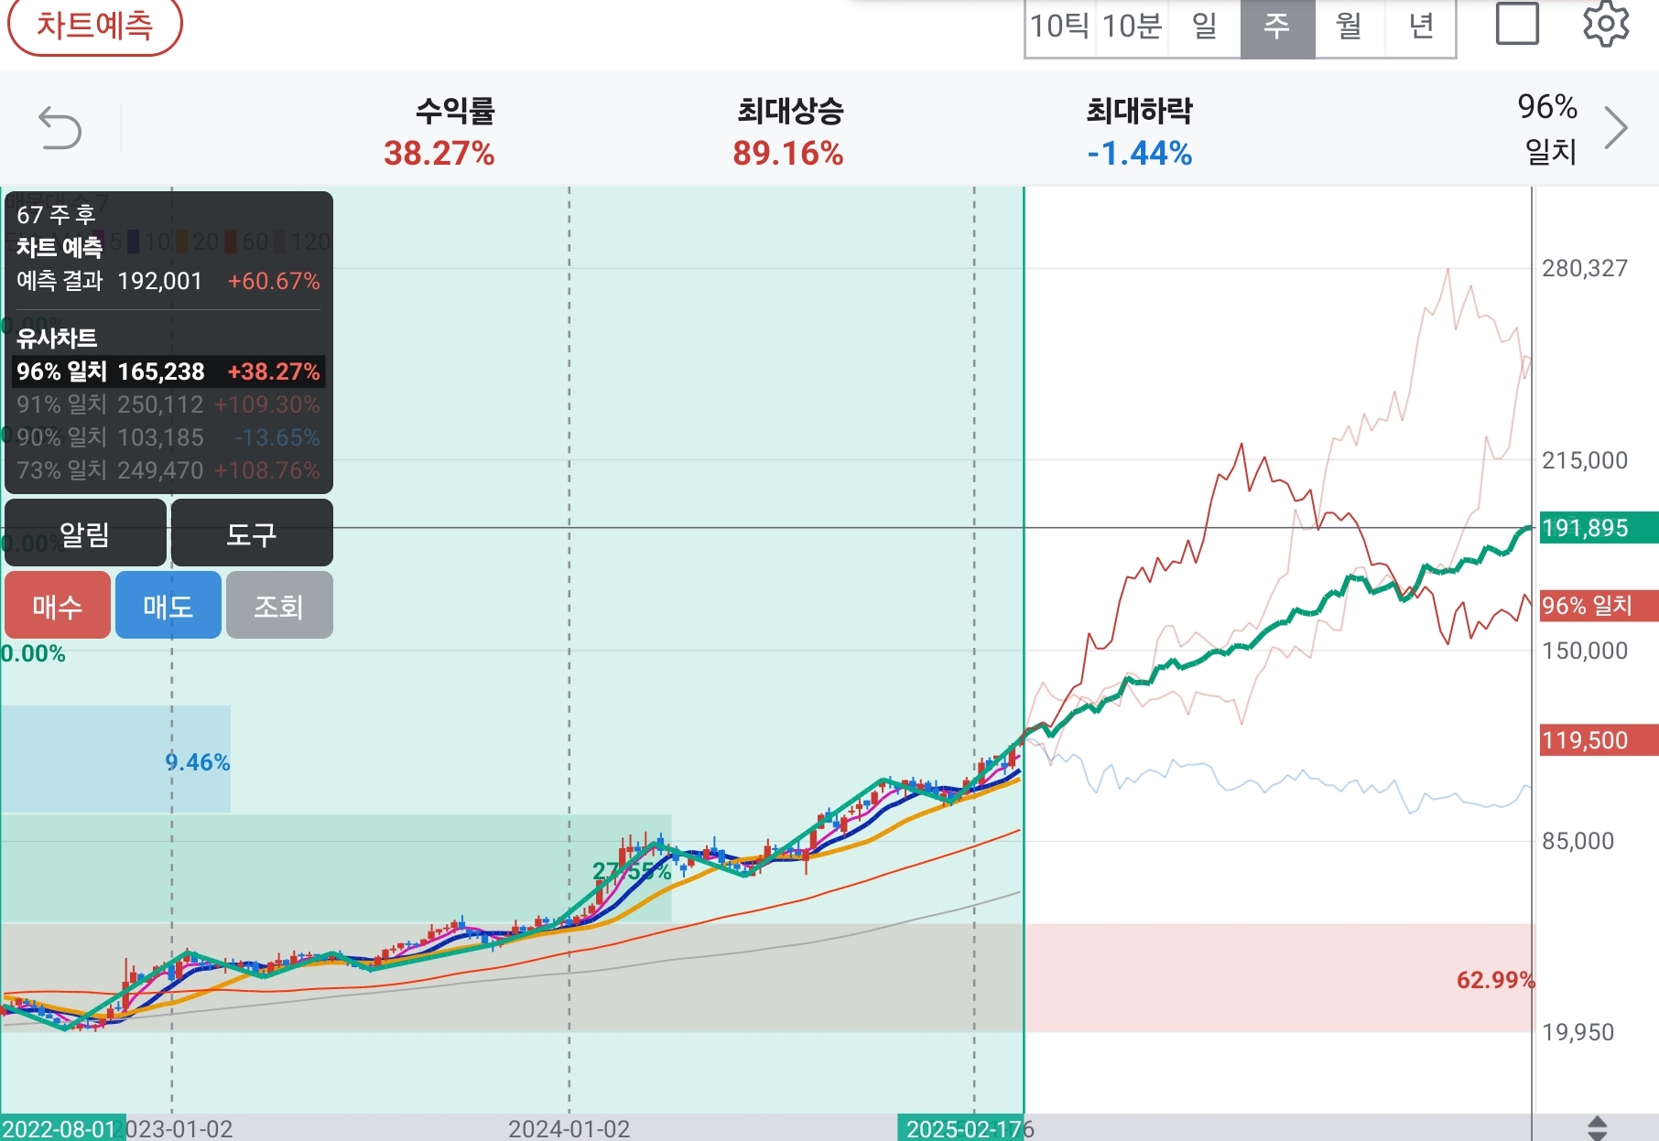The width and height of the screenshot is (1659, 1141).
Task: Tap the red 매수 buy button
Action: (x=58, y=606)
